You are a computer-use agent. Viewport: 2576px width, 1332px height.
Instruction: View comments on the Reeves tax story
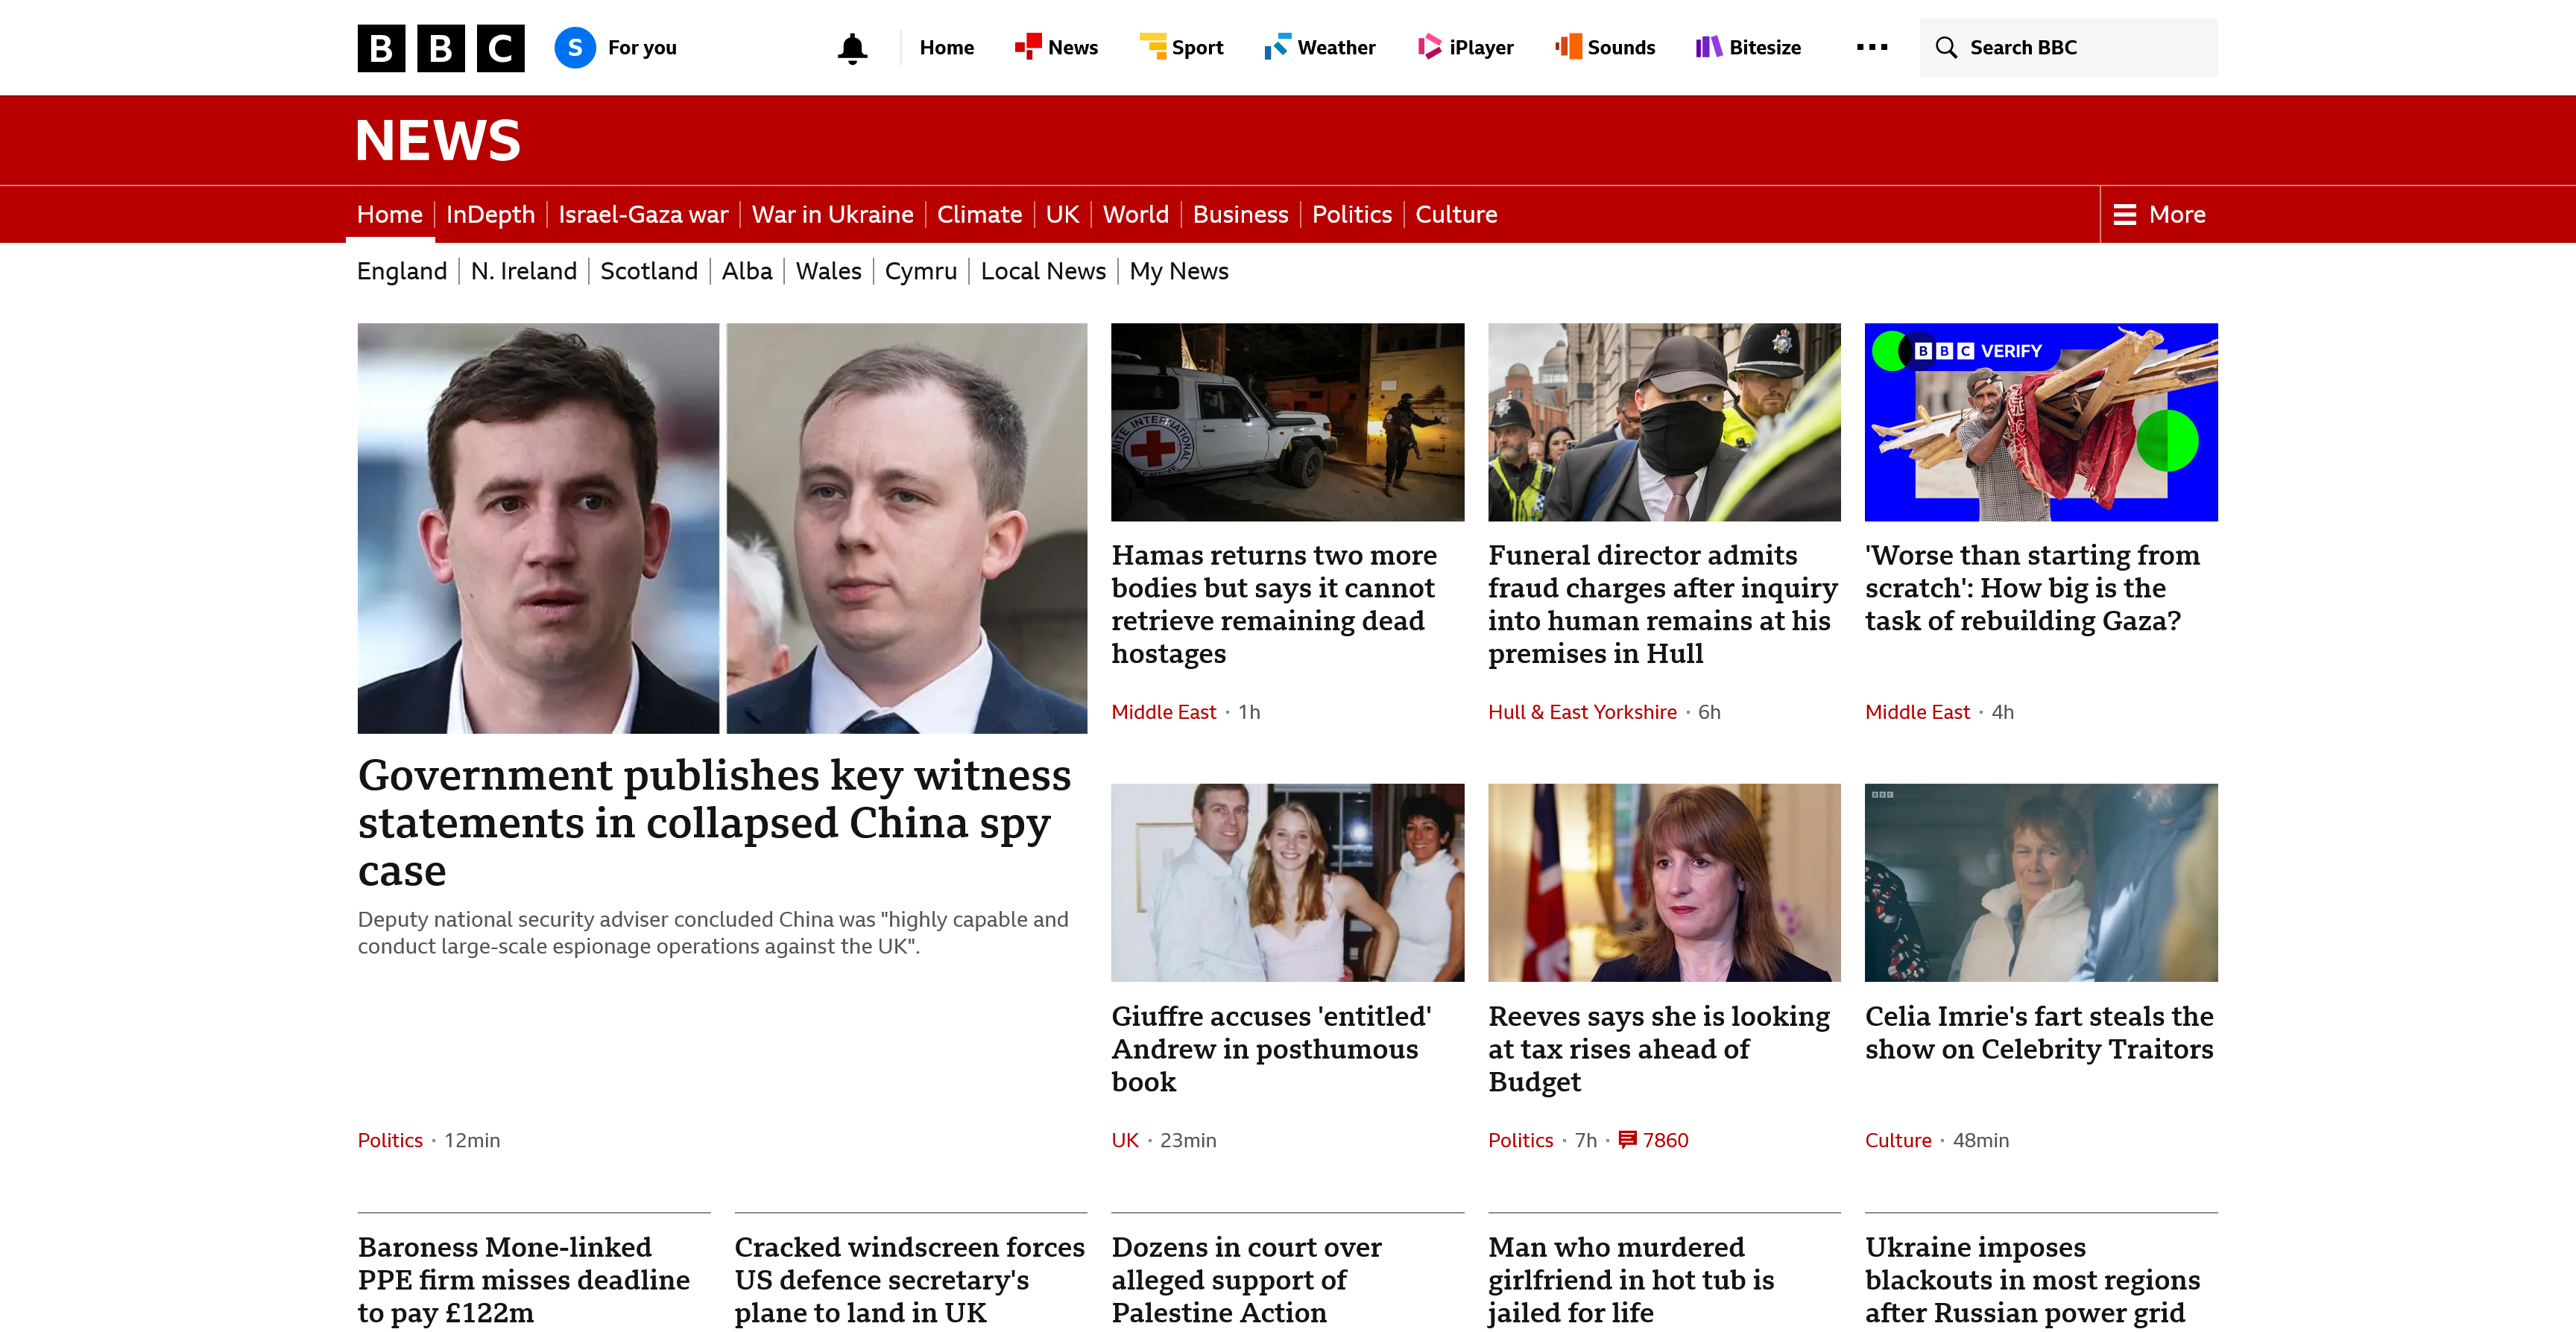point(1654,1140)
